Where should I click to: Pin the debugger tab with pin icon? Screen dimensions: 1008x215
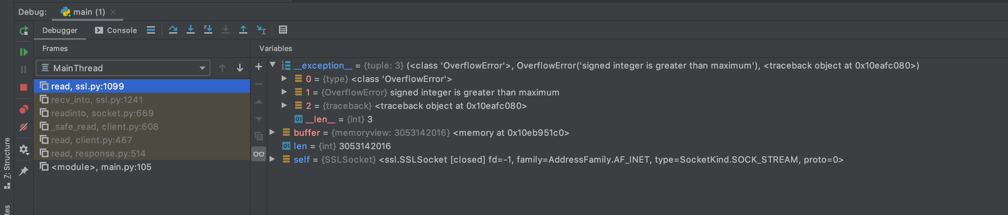click(x=24, y=171)
